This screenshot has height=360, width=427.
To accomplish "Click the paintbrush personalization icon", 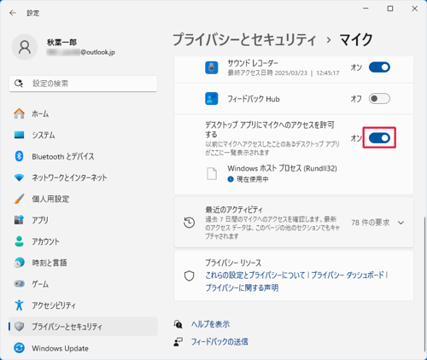I will 19,199.
